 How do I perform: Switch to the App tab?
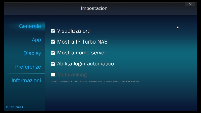tap(36, 40)
